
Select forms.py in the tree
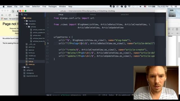[31, 53]
